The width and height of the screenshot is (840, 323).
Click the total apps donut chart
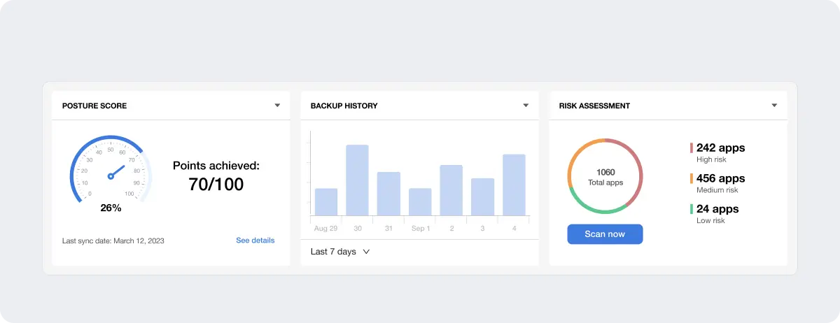605,176
